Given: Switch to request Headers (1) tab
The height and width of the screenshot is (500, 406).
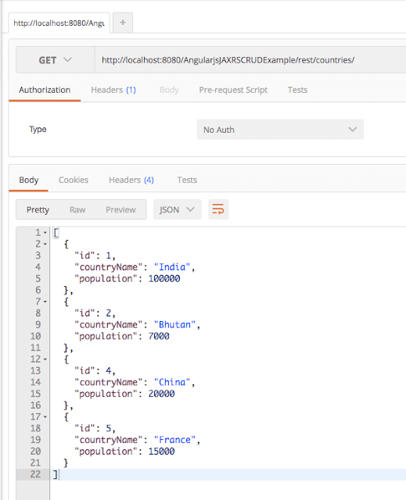Looking at the screenshot, I should (113, 90).
